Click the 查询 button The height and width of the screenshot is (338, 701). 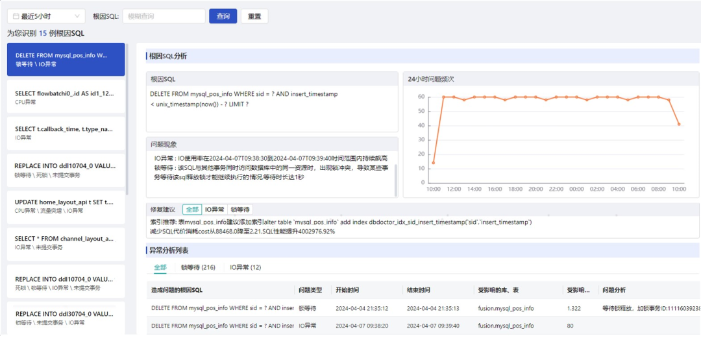pos(223,16)
